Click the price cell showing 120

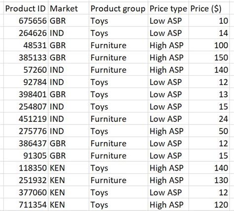coord(209,205)
